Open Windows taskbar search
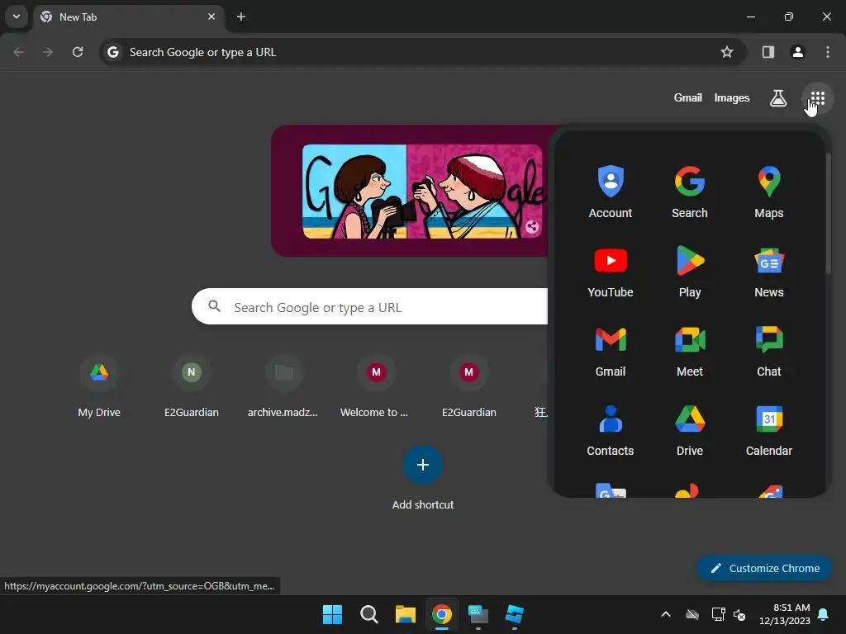The width and height of the screenshot is (846, 634). [369, 614]
